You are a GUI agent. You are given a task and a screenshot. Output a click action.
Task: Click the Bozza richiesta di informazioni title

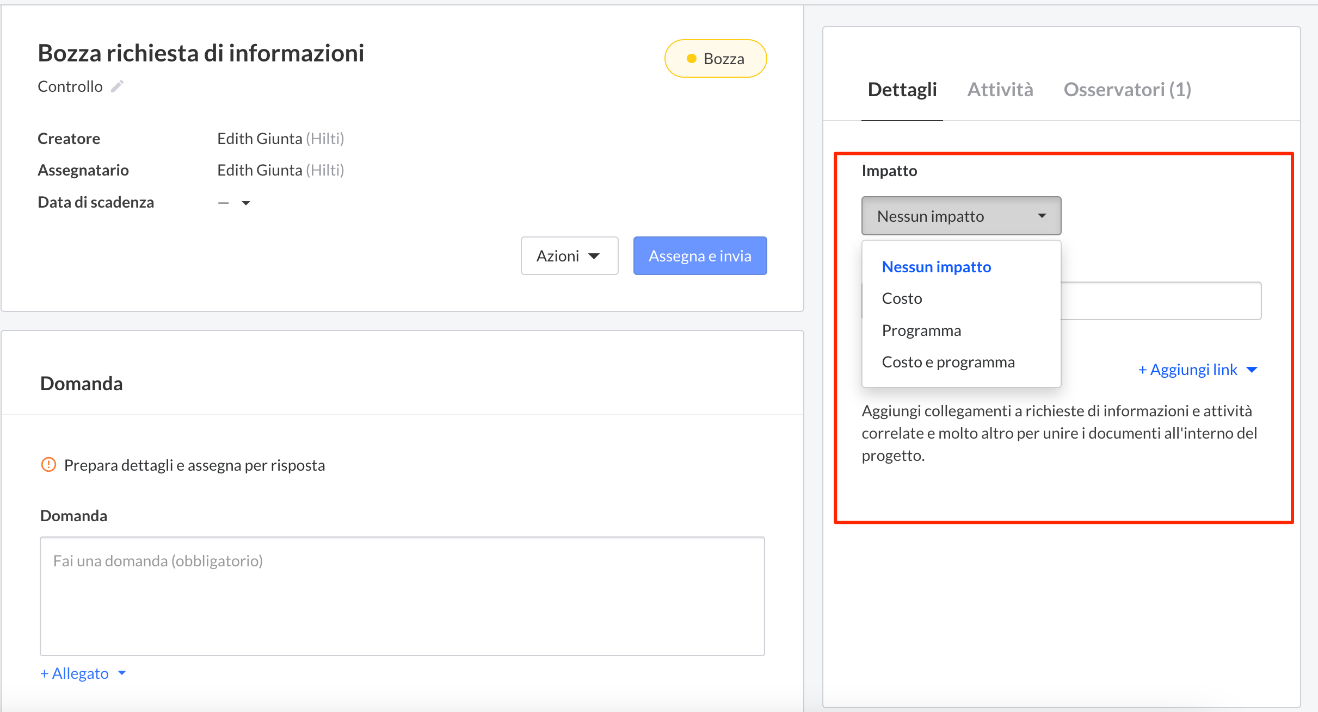point(201,53)
